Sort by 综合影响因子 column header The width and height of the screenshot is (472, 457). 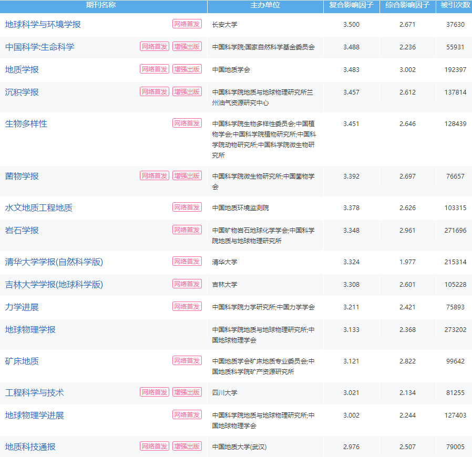coord(407,5)
